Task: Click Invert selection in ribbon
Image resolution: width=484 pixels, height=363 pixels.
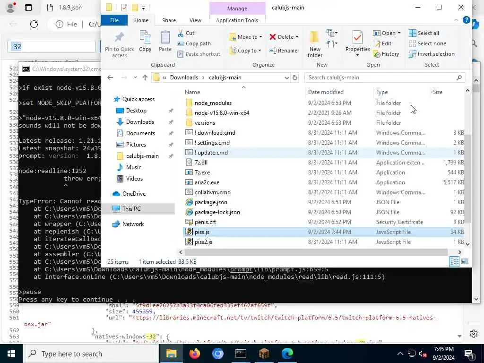Action: click(432, 54)
